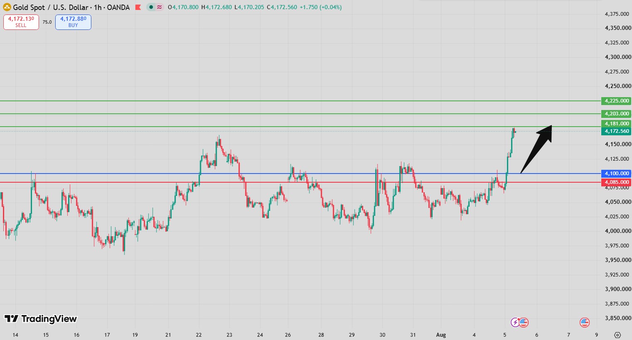Click 3,850.000 on the price axis
This screenshot has height=340, width=632.
618,318
